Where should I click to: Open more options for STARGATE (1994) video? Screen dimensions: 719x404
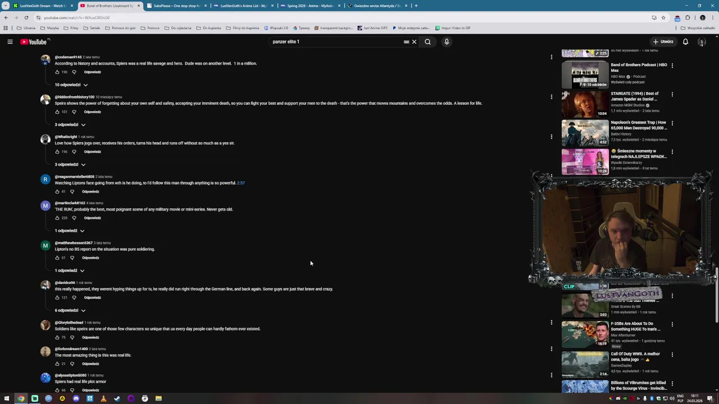(x=672, y=94)
